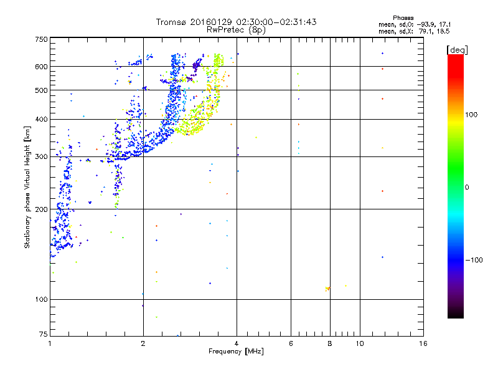The width and height of the screenshot is (498, 374).
Task: Click the colorbar tick label '0'
Action: point(467,188)
